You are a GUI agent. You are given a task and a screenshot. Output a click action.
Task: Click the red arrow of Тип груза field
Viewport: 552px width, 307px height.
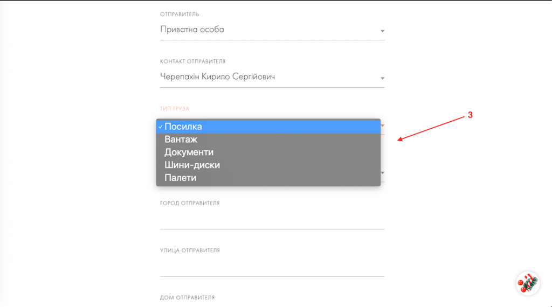pyautogui.click(x=383, y=125)
